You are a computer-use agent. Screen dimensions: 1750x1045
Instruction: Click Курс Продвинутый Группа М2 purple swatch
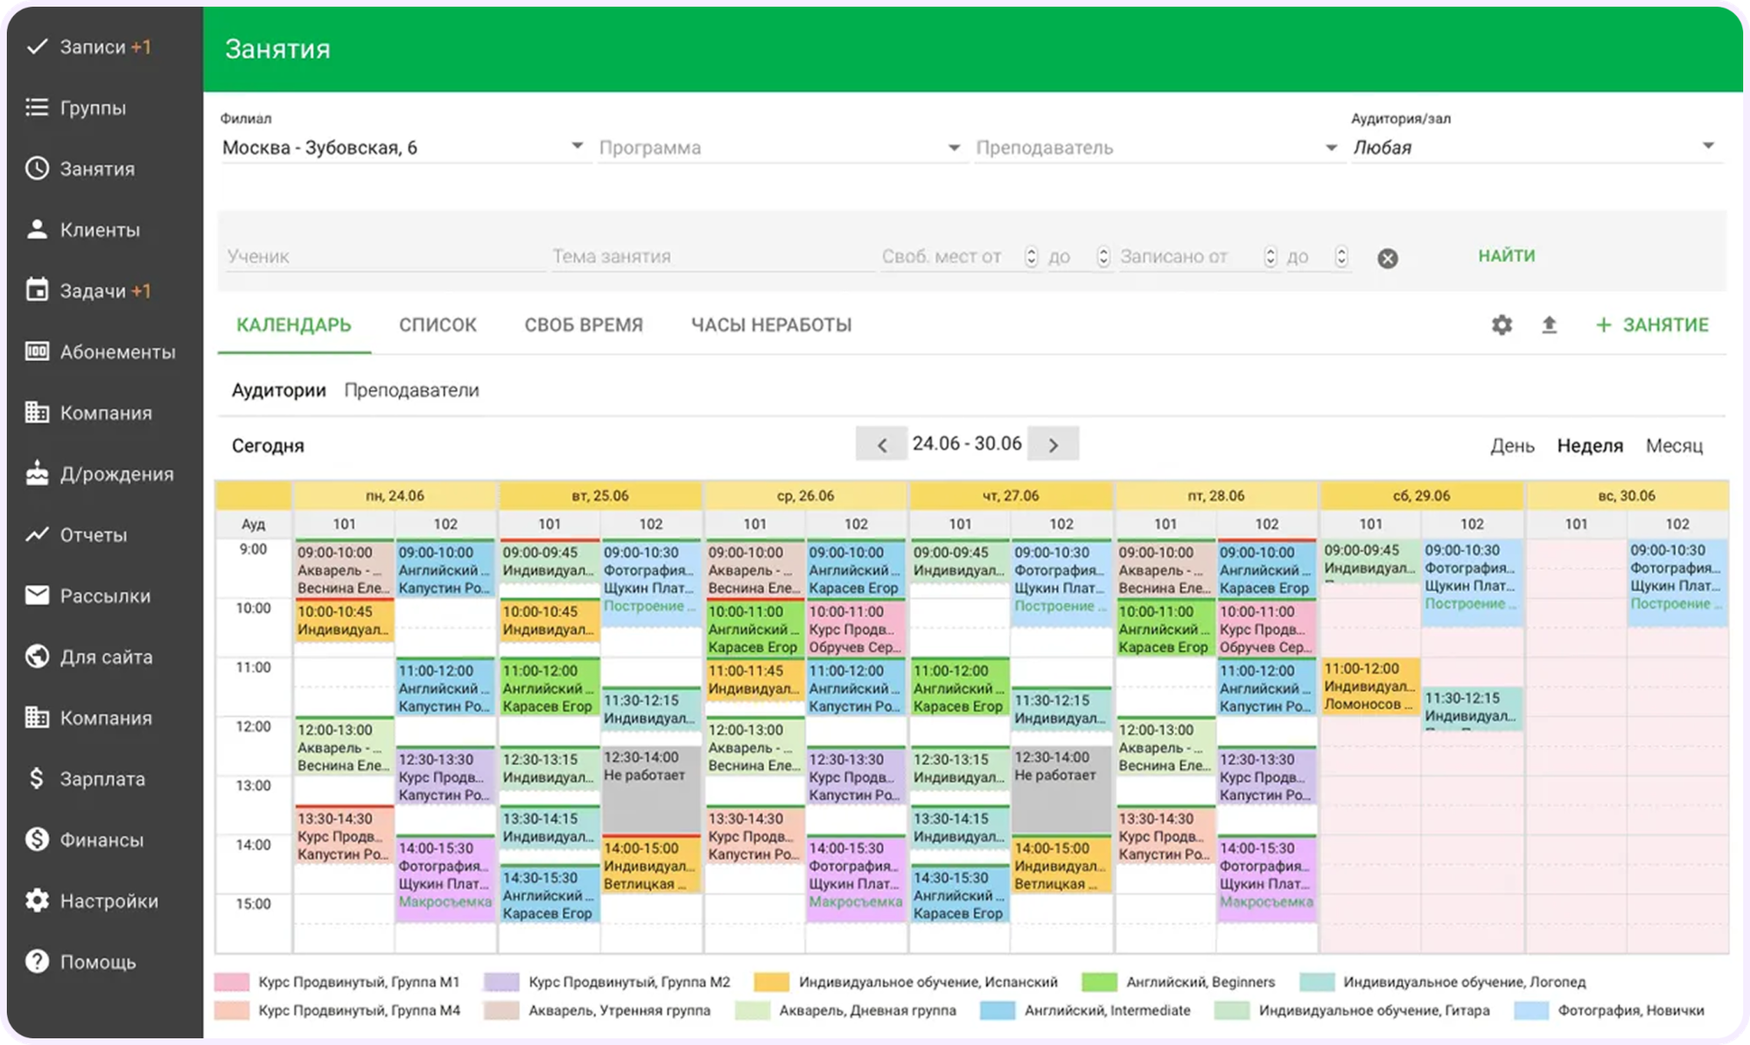point(501,982)
